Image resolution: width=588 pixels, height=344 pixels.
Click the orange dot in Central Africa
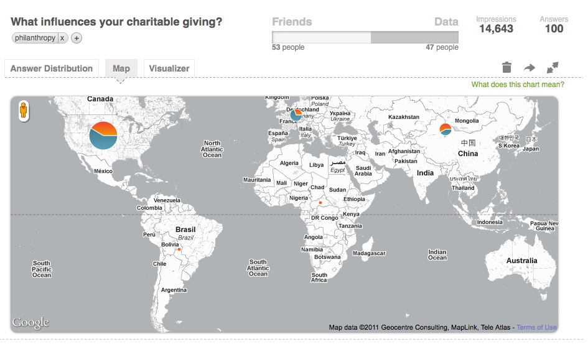[x=320, y=203]
